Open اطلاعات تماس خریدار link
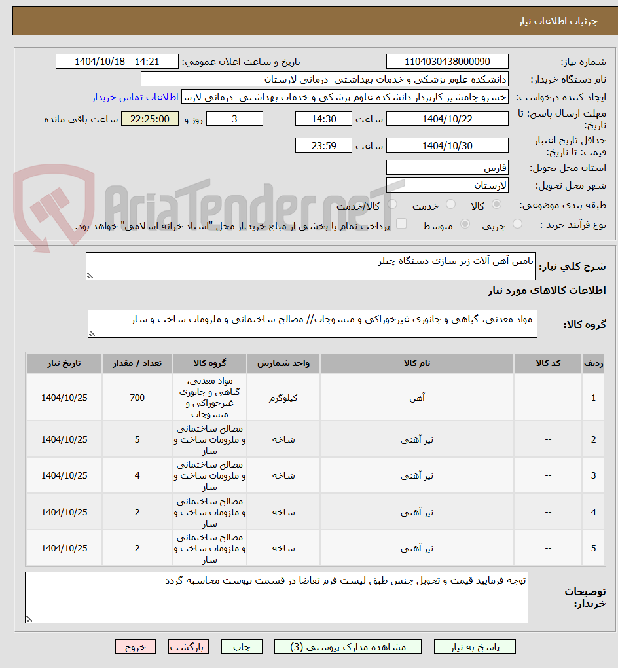Screen dimensions: 618x668 (x=135, y=97)
